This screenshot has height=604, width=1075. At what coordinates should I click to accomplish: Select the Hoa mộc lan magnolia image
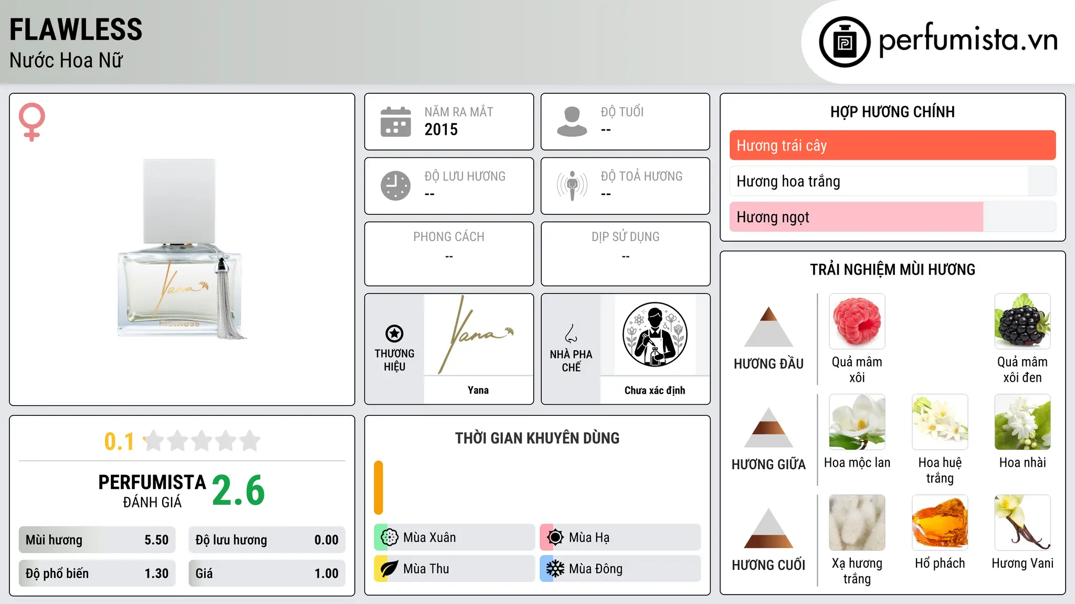(x=857, y=422)
